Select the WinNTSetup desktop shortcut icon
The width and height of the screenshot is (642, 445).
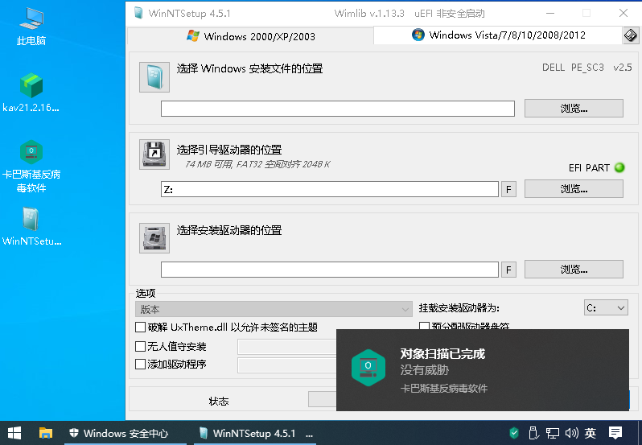(x=31, y=226)
